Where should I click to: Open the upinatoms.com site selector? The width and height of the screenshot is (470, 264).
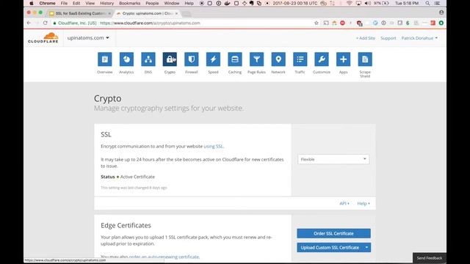pos(88,38)
